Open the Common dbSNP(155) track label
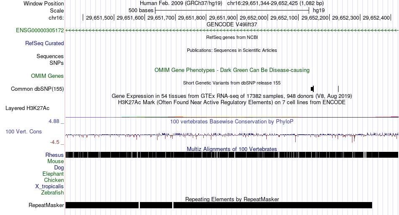Viewport: 399px width, 215px height. [37, 89]
